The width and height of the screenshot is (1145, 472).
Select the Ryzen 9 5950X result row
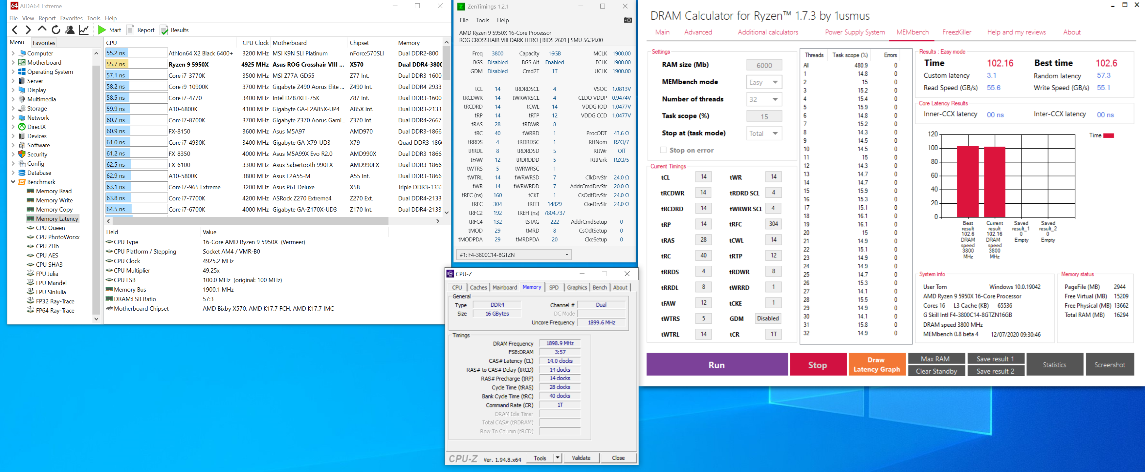click(x=273, y=64)
